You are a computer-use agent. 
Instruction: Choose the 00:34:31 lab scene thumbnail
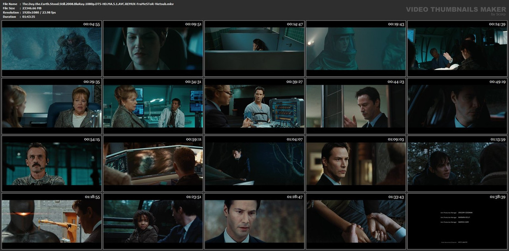coord(153,106)
